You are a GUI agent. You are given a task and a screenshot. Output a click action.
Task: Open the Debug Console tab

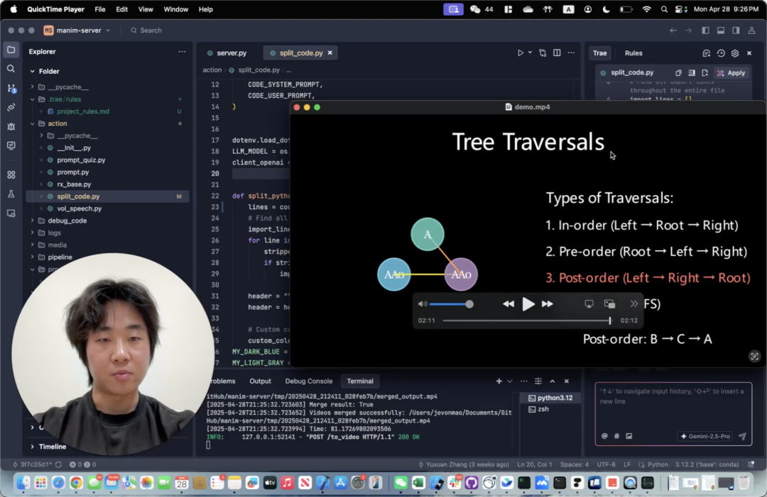[309, 381]
